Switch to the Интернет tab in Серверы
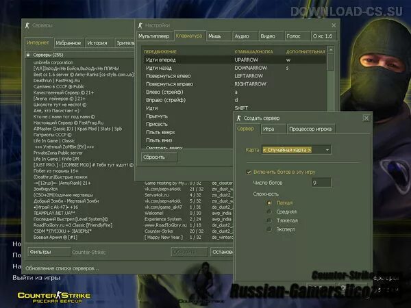This screenshot has height=308, width=411. pyautogui.click(x=39, y=42)
